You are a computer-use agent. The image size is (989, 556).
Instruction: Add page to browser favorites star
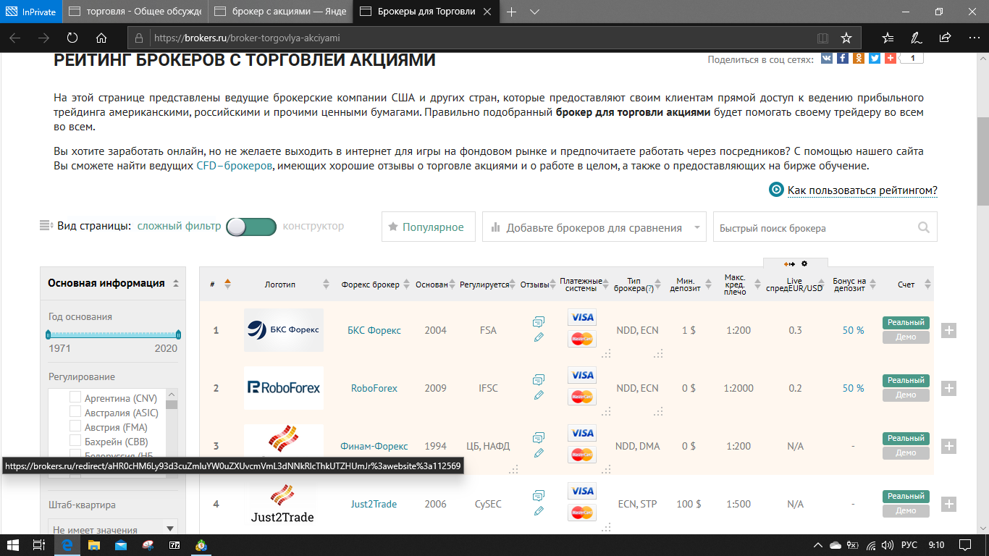pyautogui.click(x=846, y=38)
